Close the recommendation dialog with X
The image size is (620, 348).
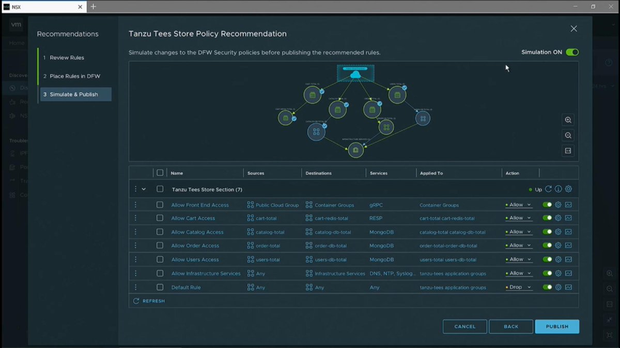pos(574,29)
